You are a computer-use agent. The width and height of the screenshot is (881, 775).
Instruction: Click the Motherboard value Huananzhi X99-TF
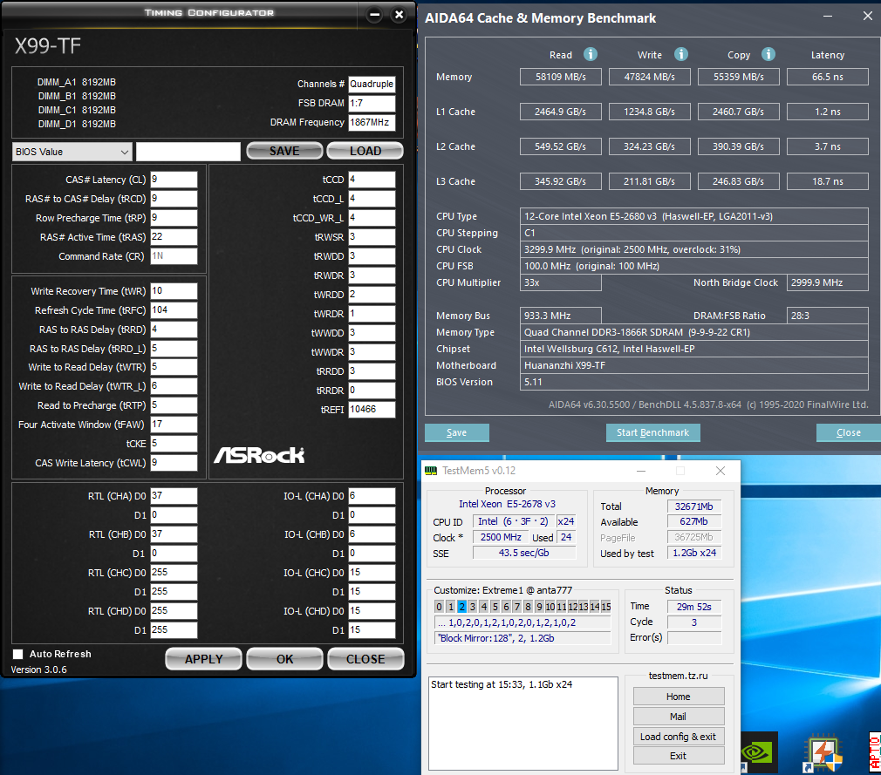pos(694,365)
